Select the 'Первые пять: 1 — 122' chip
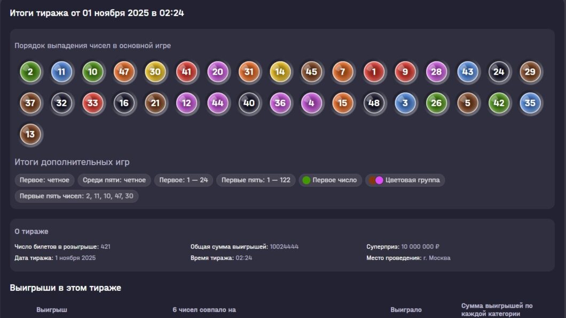This screenshot has height=318, width=566. pyautogui.click(x=256, y=180)
